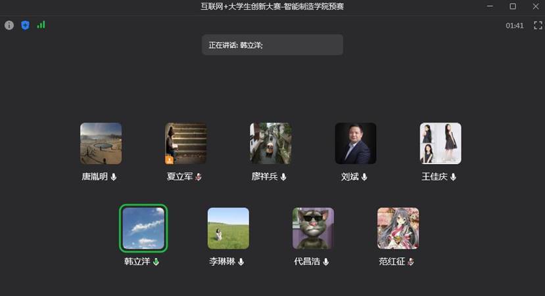This screenshot has height=296, width=545.
Task: Select 唐胤明's landscape avatar
Action: pos(101,143)
